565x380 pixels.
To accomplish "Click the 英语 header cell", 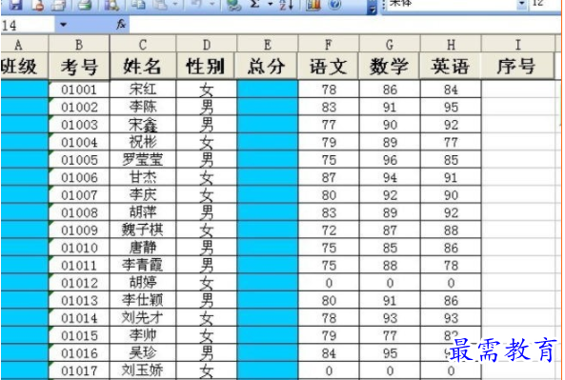I will coord(451,67).
